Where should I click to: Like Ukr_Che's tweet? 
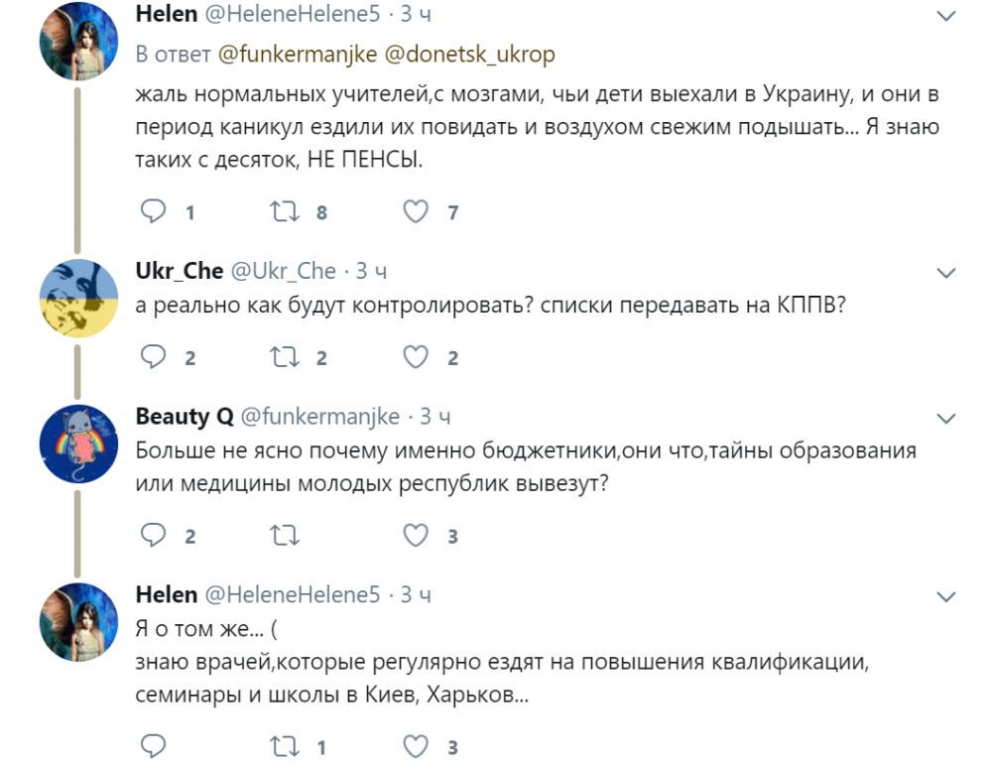click(416, 357)
